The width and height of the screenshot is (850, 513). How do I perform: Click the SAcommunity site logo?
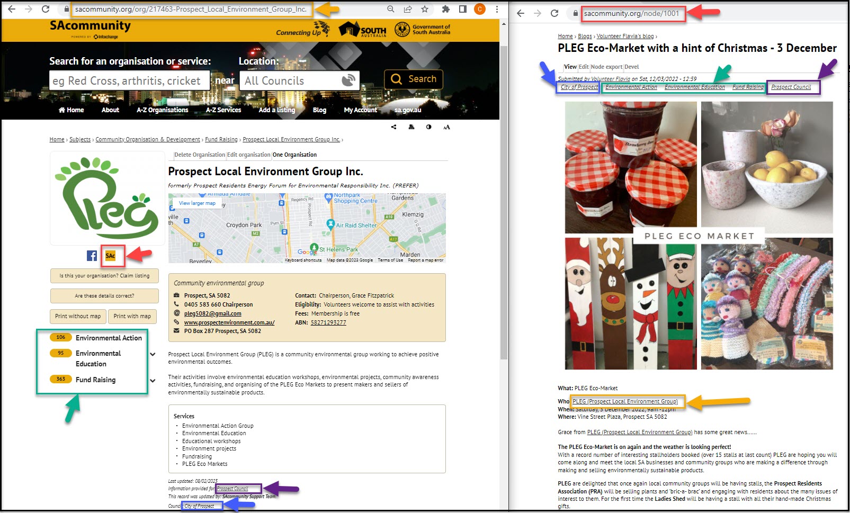(90, 29)
